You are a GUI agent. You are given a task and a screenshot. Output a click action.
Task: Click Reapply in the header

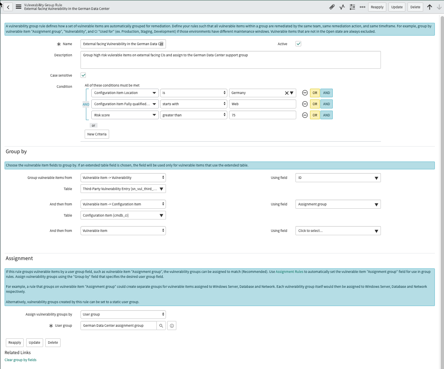377,7
